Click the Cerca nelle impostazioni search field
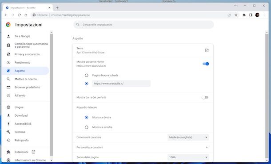Viewport: 271px width, 164px height. [x=143, y=25]
